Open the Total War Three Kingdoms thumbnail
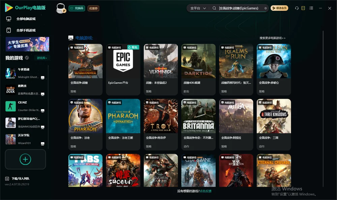This screenshot has width=337, height=200. click(x=274, y=116)
